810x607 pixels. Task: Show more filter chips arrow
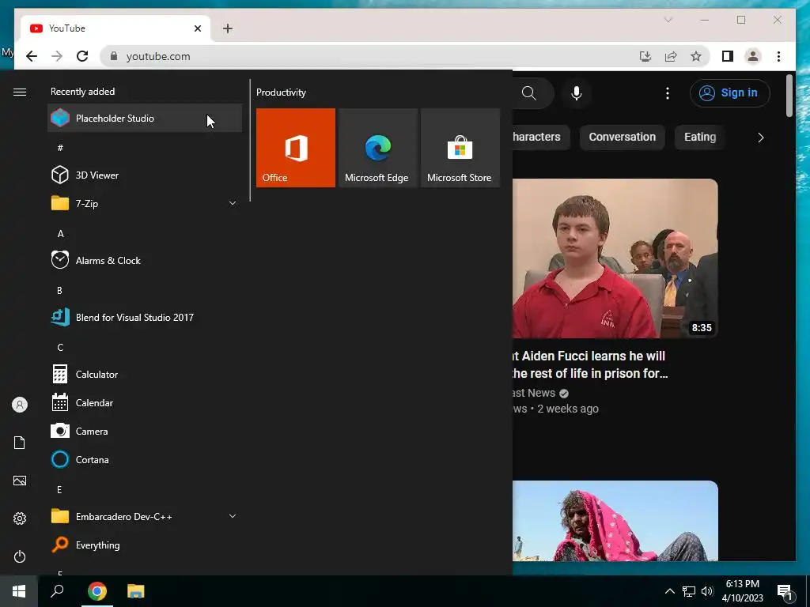[760, 138]
